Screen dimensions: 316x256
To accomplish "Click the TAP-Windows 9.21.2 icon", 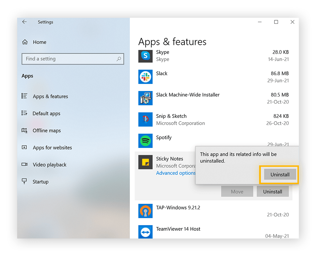I will click(x=145, y=211).
